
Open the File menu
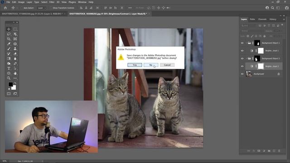pyautogui.click(x=8, y=2)
